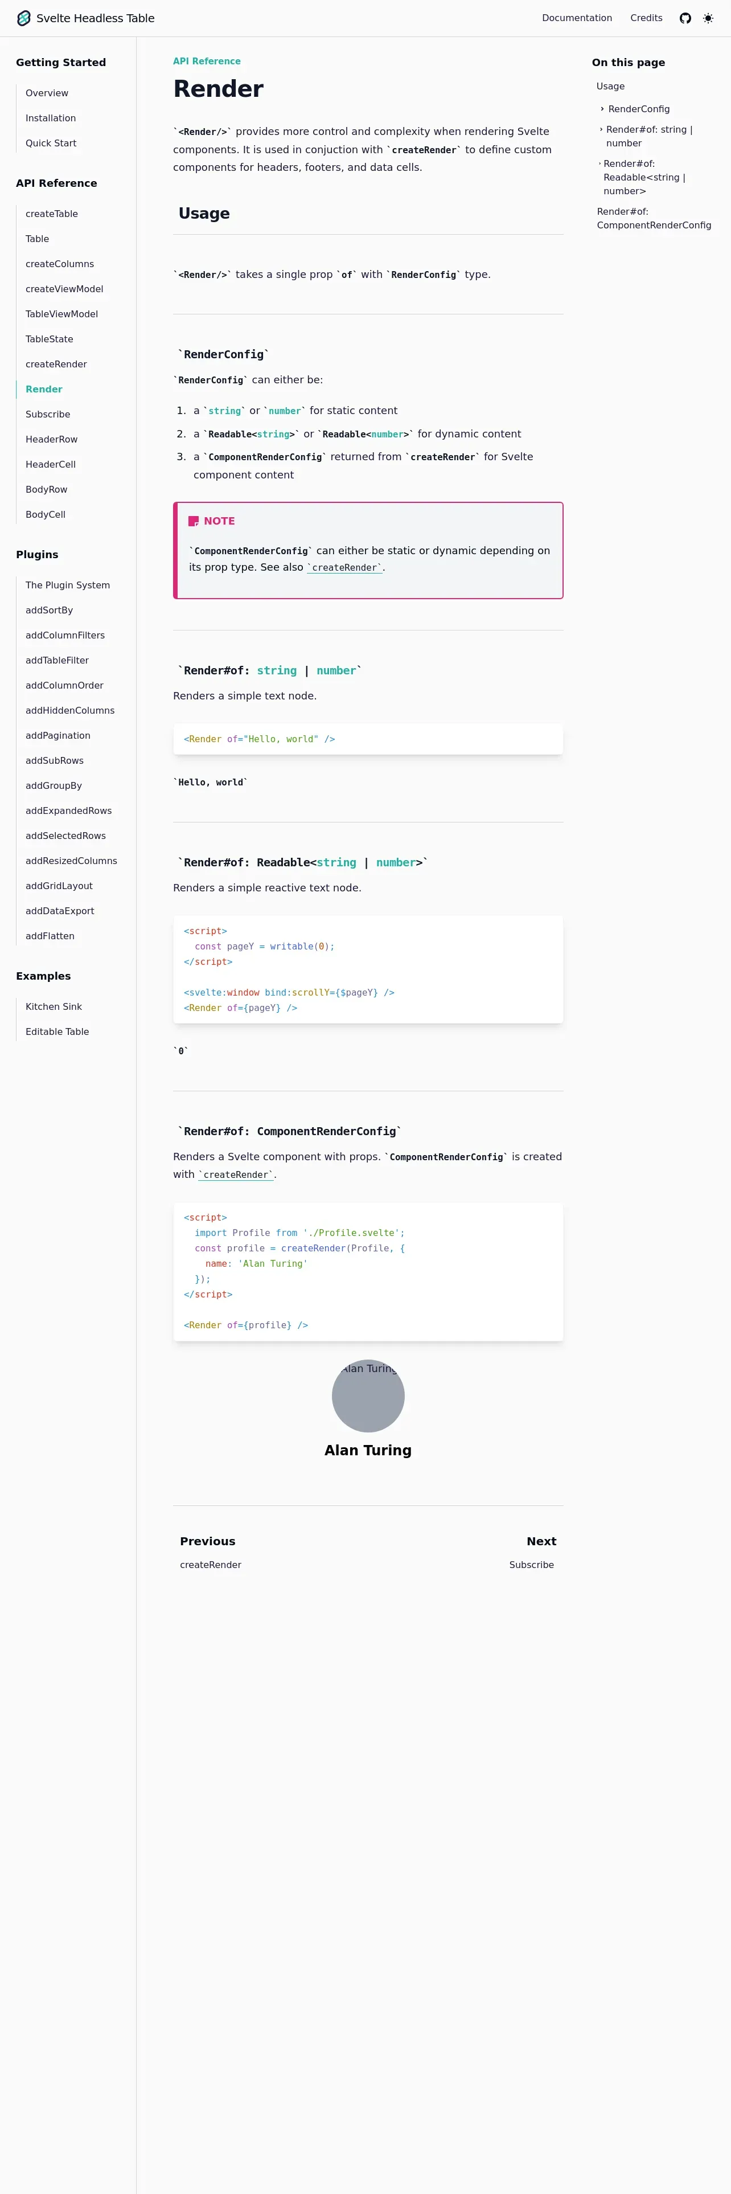Click the Svelte Headless Table site title
731x2194 pixels.
[x=95, y=18]
